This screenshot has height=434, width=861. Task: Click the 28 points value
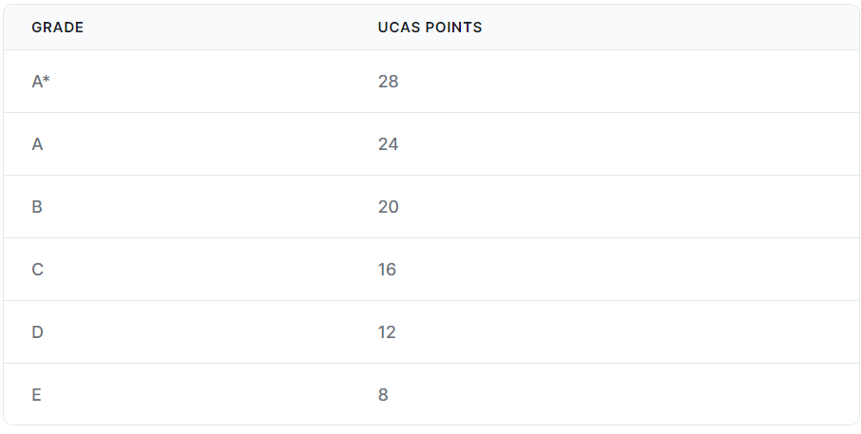coord(389,82)
